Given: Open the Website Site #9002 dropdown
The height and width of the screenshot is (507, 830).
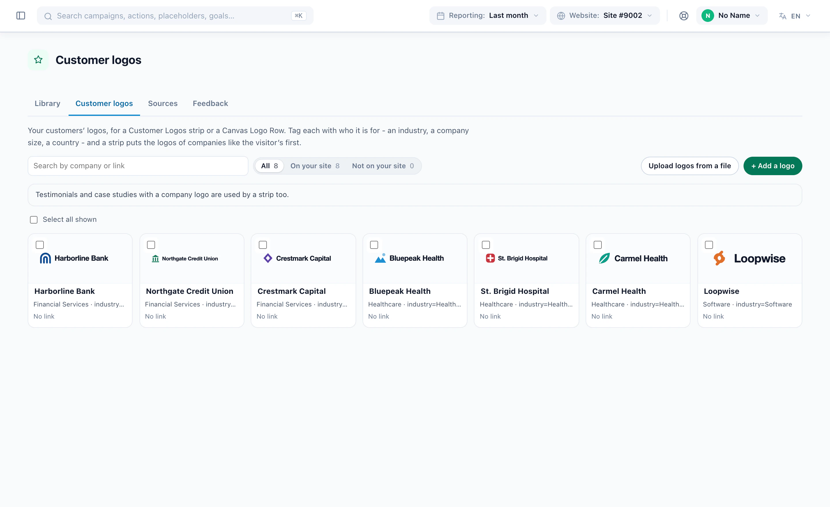Looking at the screenshot, I should pyautogui.click(x=605, y=16).
